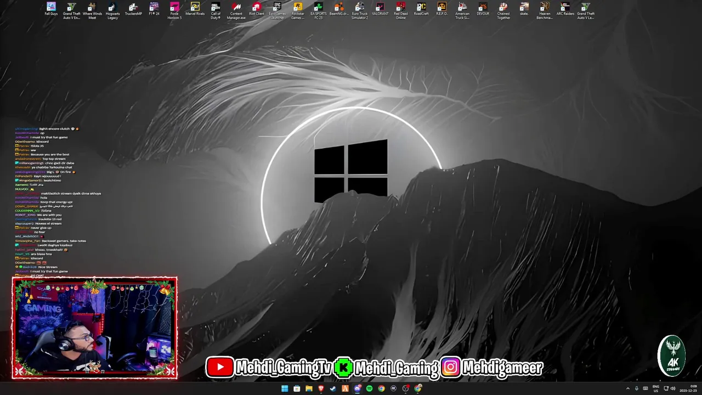Click the Riot Client desktop icon
Screen dimensions: 702x395
pos(257,9)
